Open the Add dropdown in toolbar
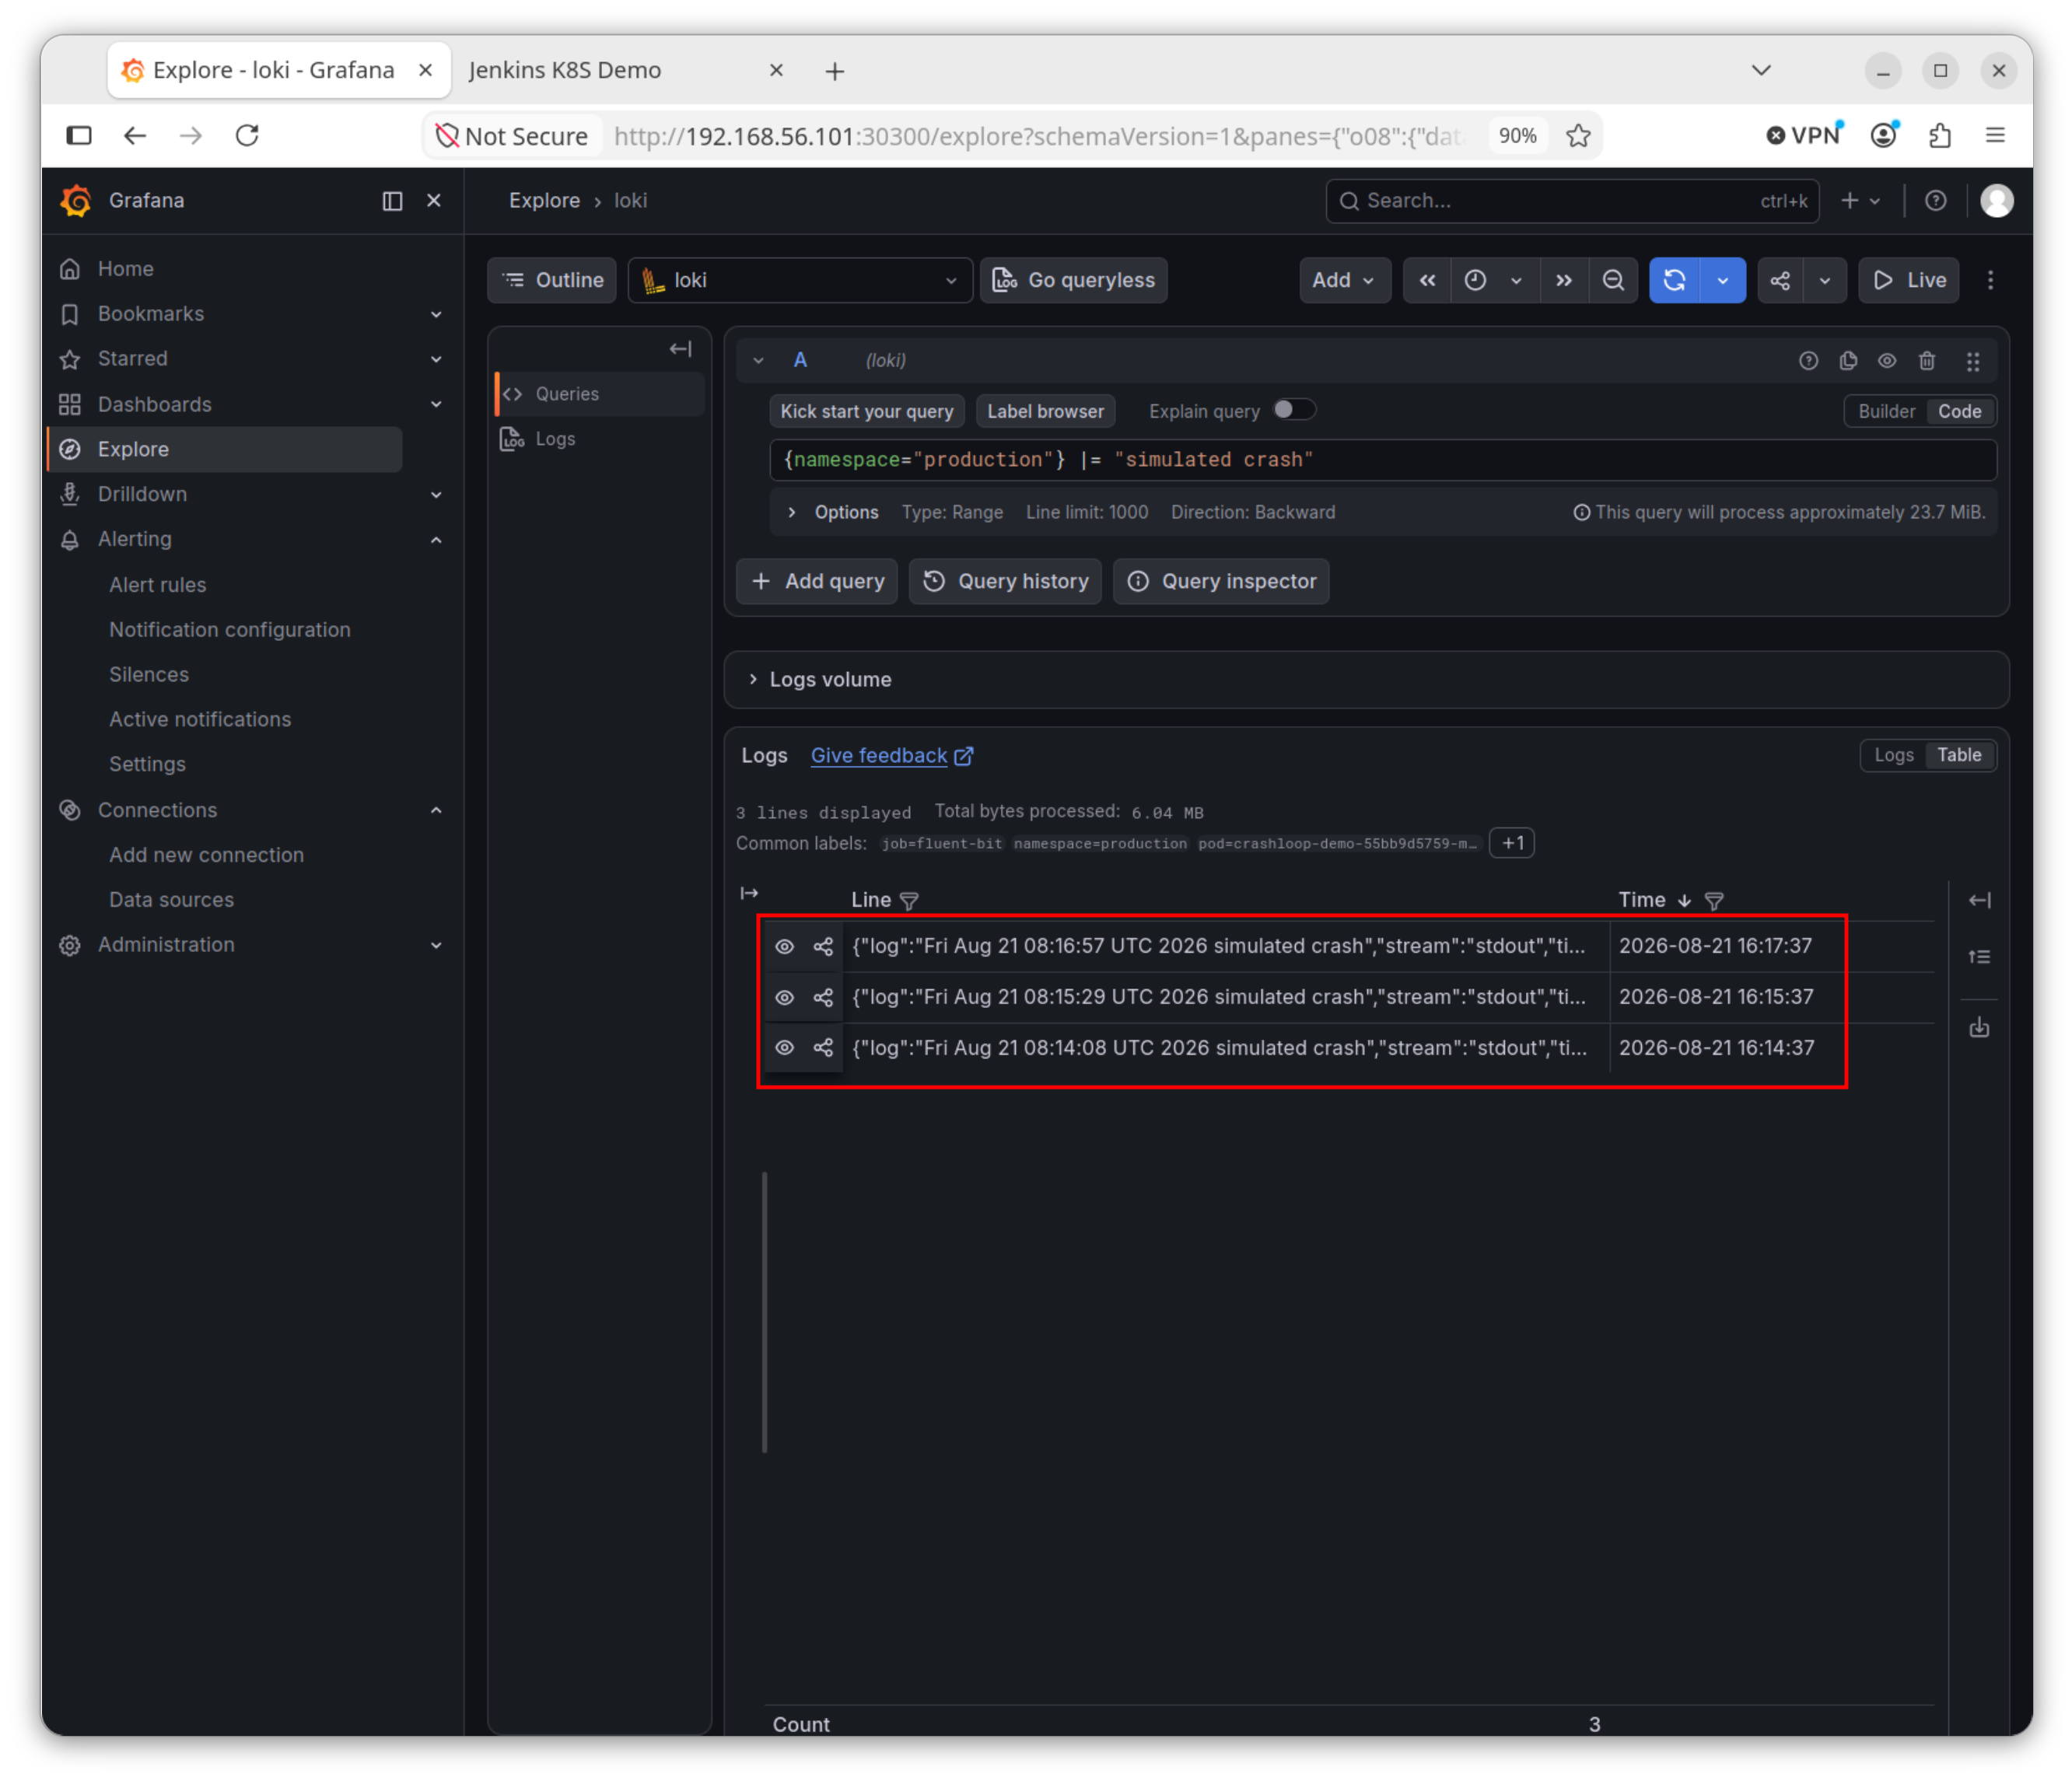Screen dimensions: 2072x1781 pyautogui.click(x=1344, y=280)
